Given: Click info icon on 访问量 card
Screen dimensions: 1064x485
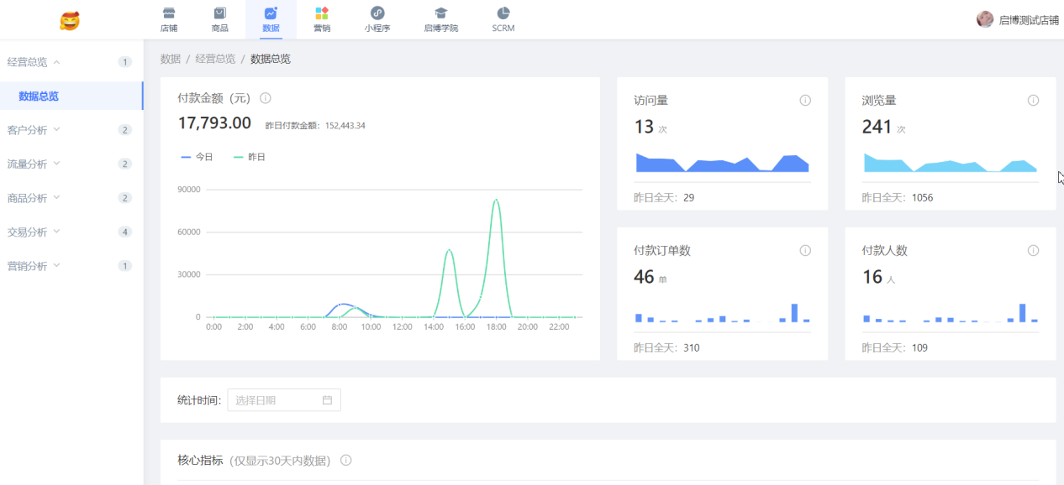Looking at the screenshot, I should point(805,101).
